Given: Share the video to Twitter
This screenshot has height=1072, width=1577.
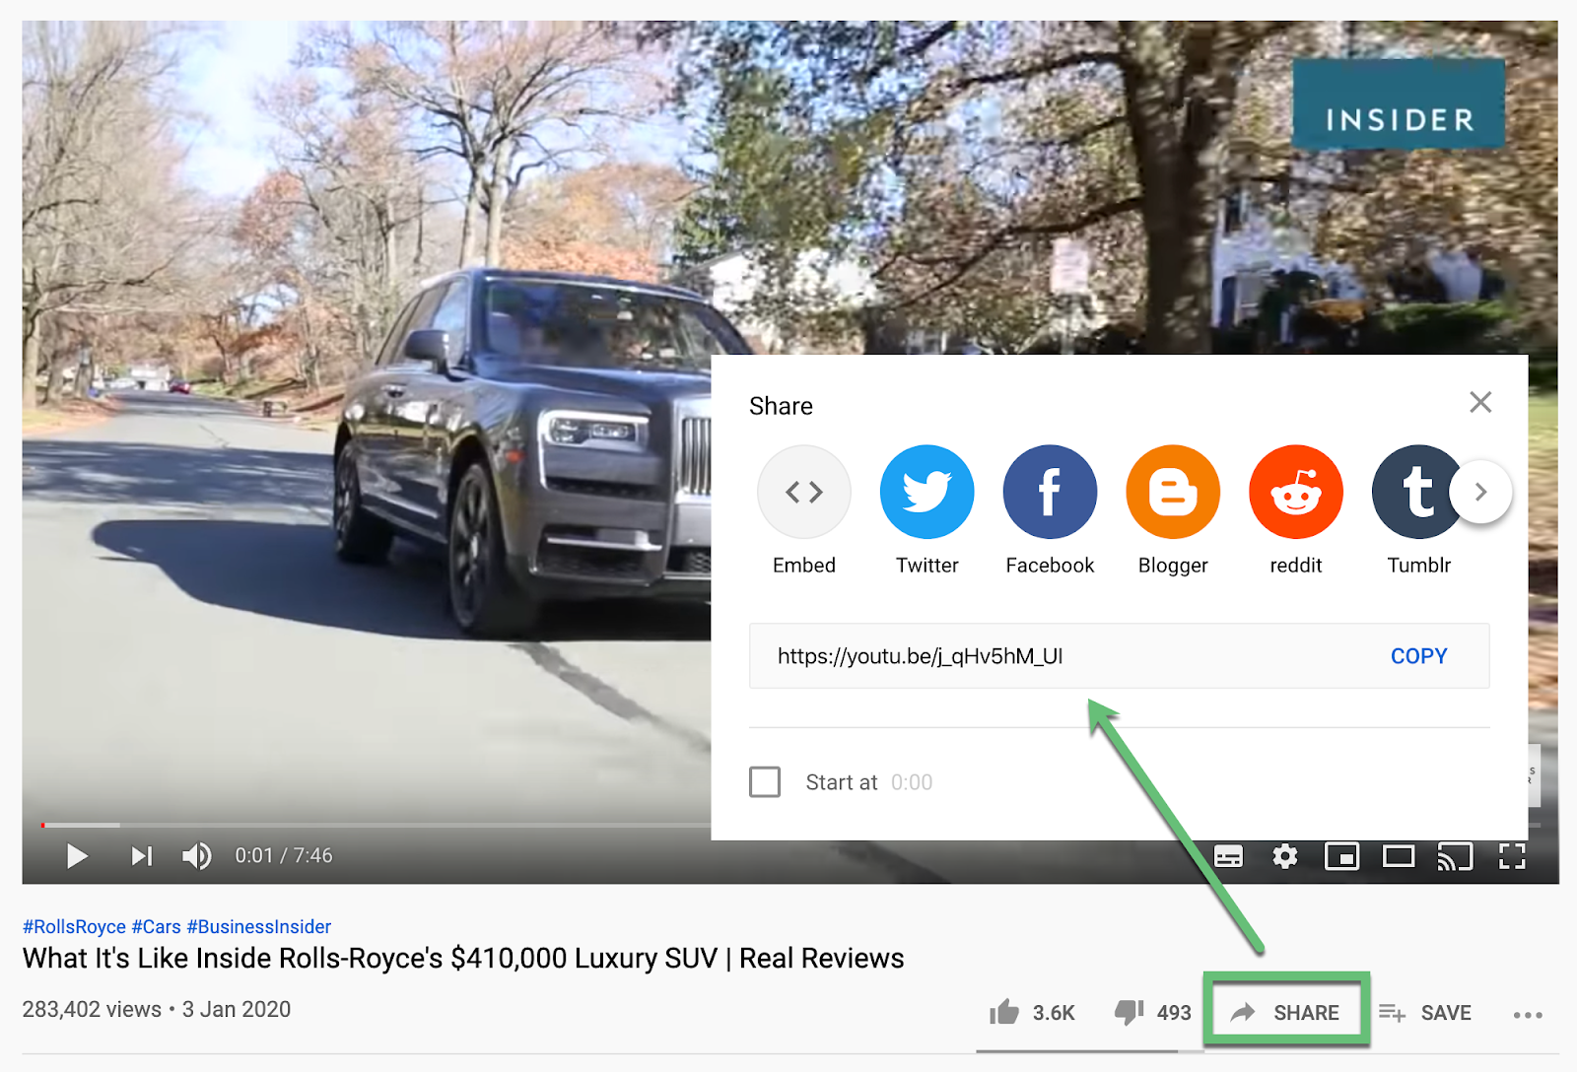Looking at the screenshot, I should 926,492.
